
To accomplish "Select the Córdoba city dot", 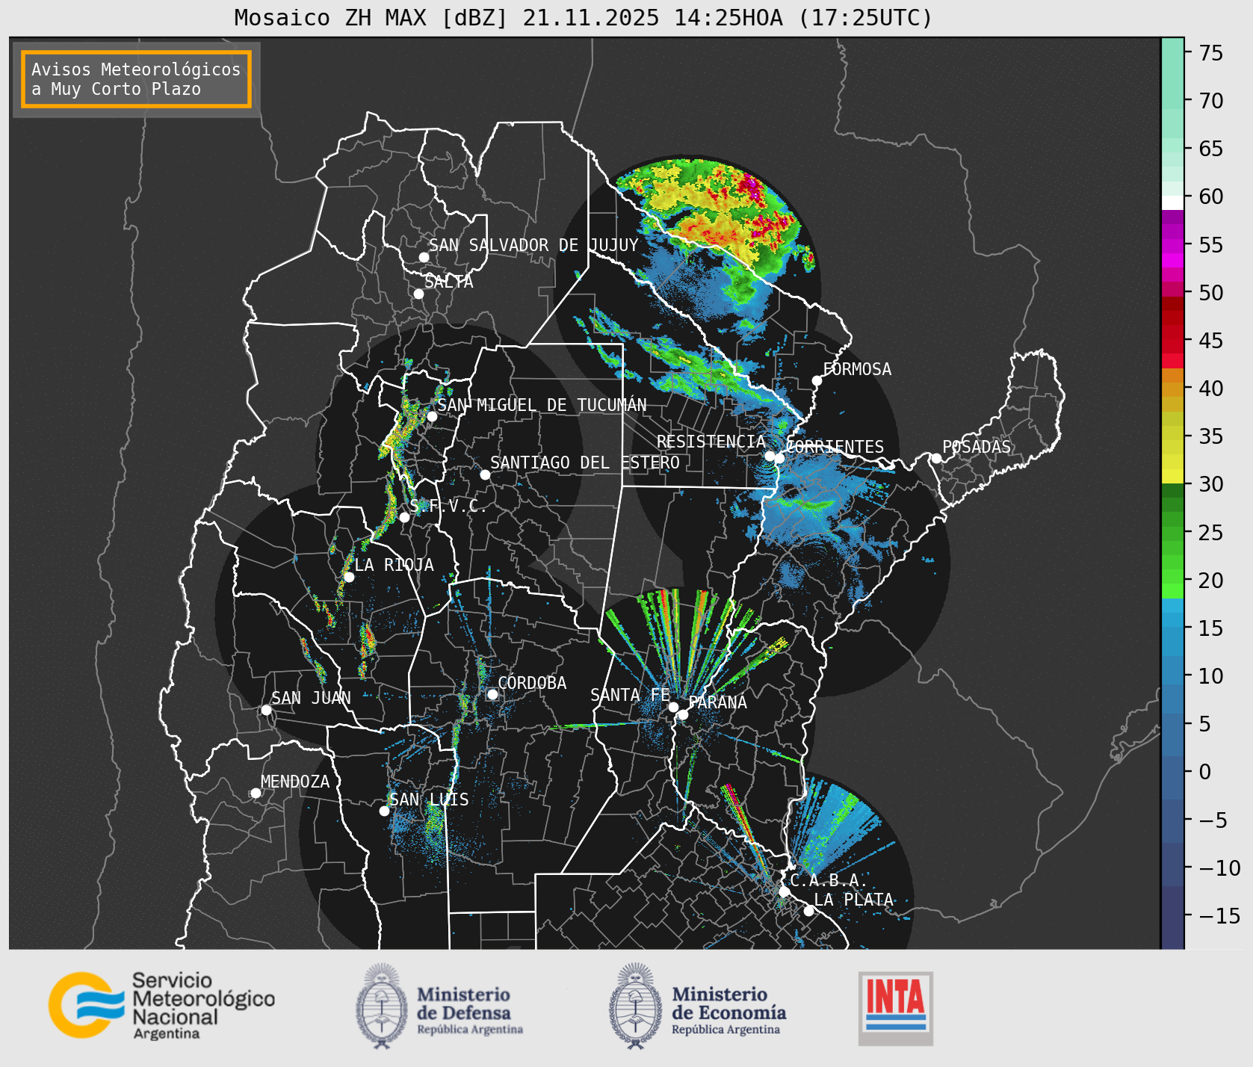I will (492, 694).
